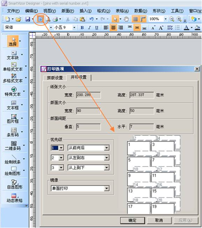Click the 确定 button
This screenshot has width=202, height=228.
(133, 220)
